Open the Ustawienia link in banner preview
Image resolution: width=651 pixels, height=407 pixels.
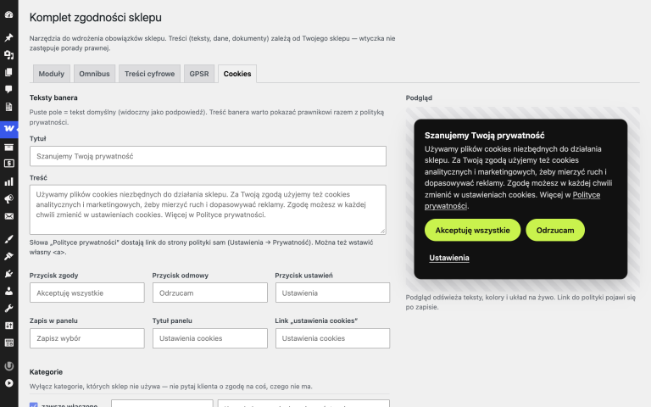(x=449, y=258)
